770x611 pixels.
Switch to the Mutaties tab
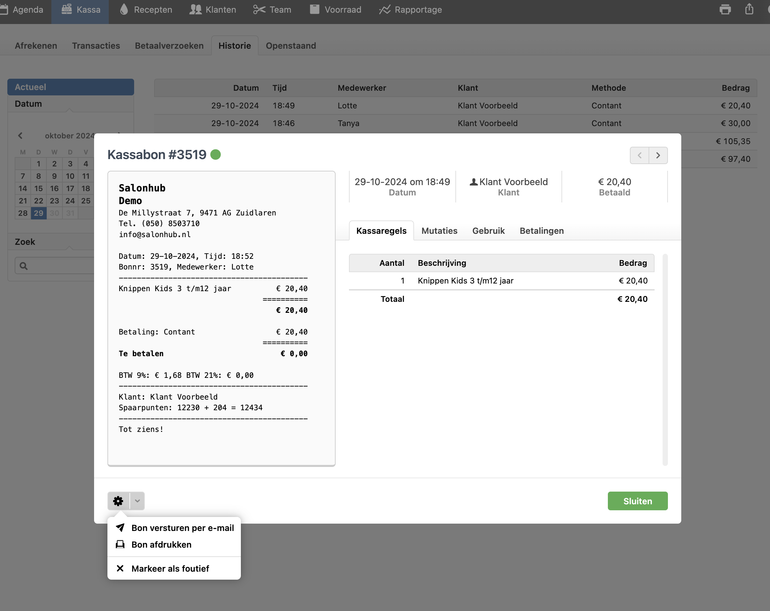coord(439,231)
